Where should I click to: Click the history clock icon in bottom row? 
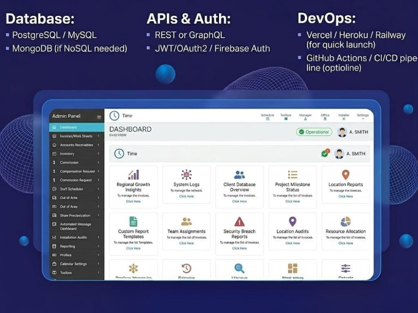[186, 268]
